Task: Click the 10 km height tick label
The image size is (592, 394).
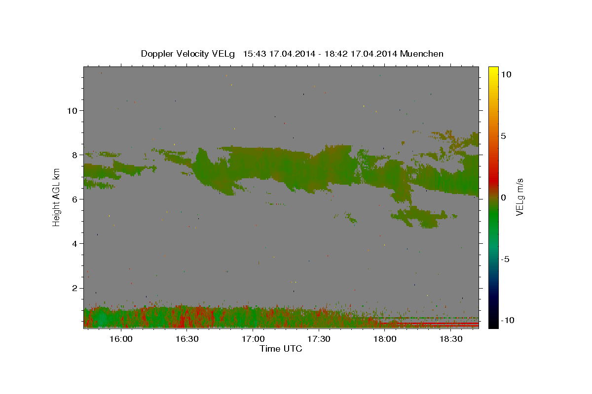Action: click(72, 110)
